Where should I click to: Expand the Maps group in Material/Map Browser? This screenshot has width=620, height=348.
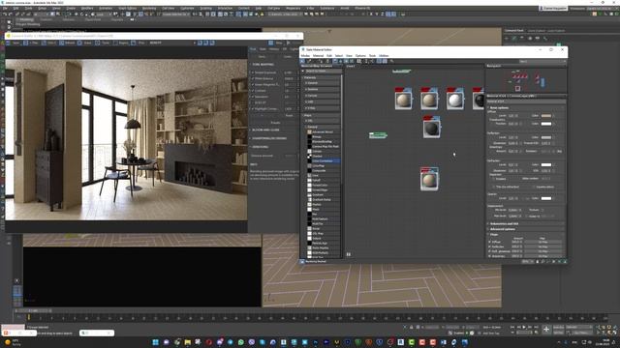coord(321,115)
